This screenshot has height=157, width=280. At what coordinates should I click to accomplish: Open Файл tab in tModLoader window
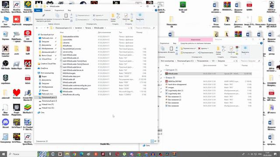pos(38,10)
